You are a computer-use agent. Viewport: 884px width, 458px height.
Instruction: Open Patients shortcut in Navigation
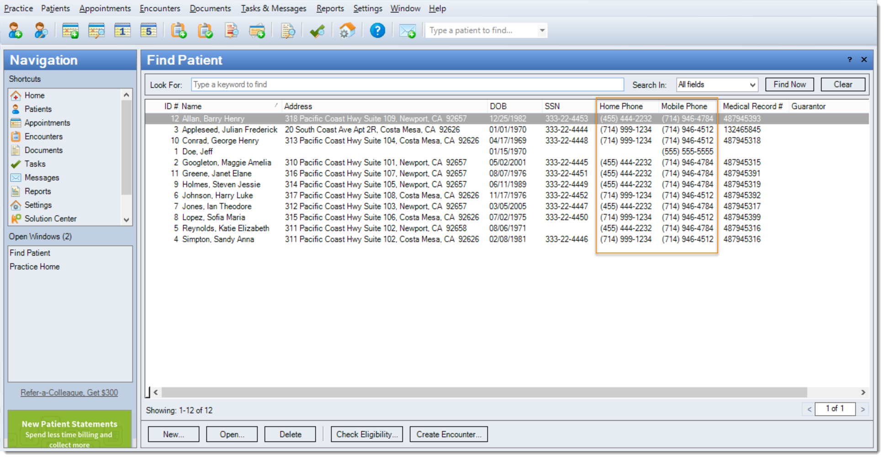[38, 109]
